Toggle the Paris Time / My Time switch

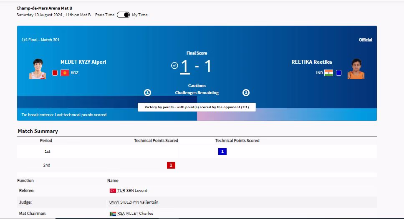pyautogui.click(x=123, y=15)
